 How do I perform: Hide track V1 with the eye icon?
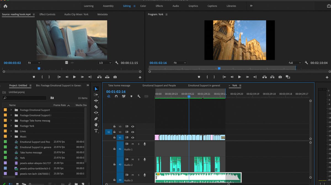pos(133,138)
